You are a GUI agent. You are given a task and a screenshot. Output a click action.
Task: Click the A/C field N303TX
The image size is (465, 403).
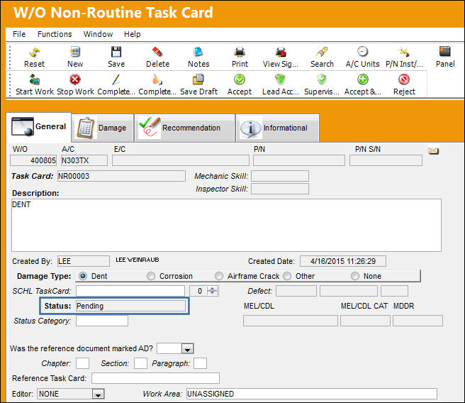(84, 160)
